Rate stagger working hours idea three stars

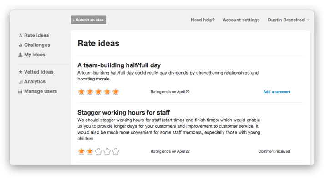coord(98,151)
